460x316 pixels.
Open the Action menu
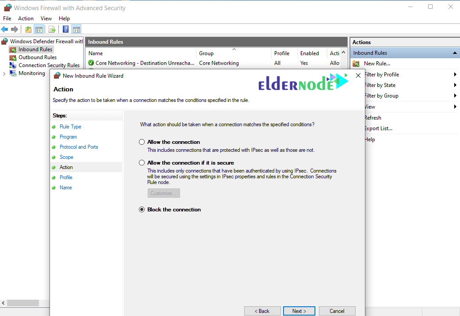[x=26, y=19]
